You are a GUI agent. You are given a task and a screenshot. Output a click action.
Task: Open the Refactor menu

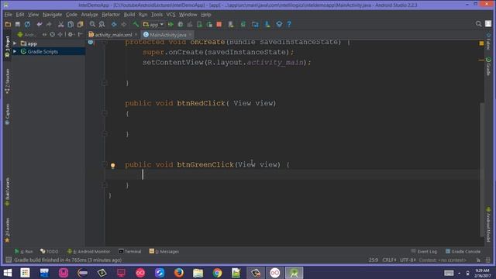coord(111,15)
